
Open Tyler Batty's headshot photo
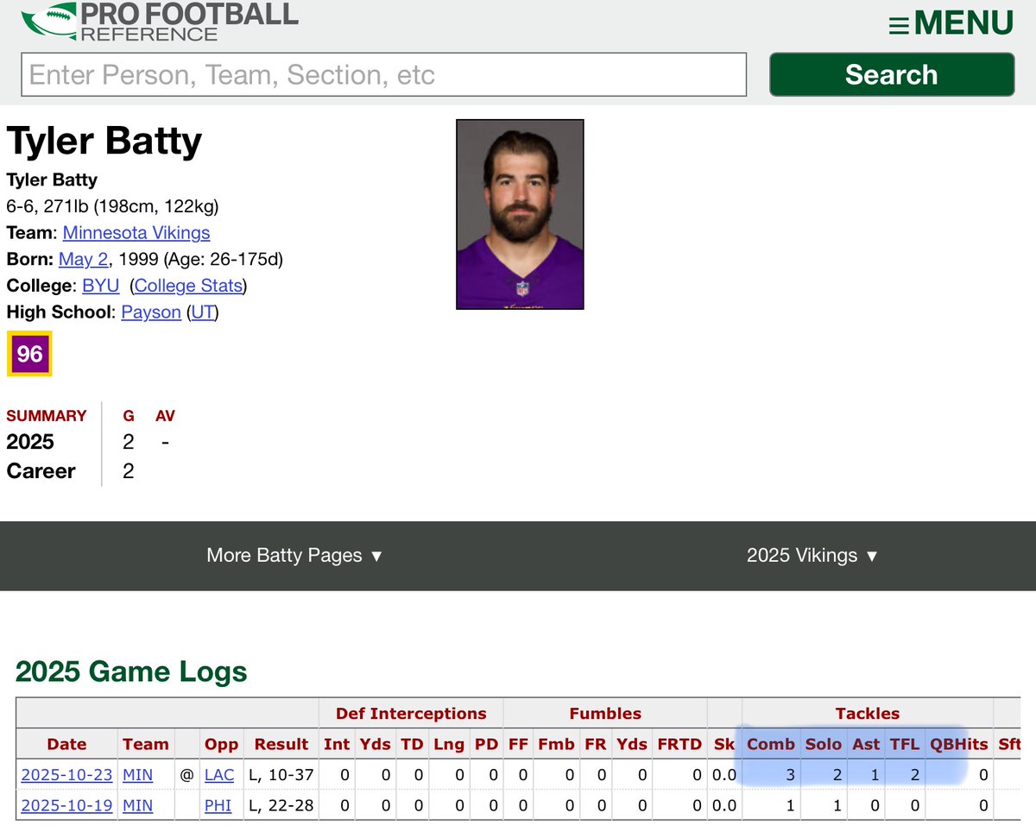click(x=520, y=214)
